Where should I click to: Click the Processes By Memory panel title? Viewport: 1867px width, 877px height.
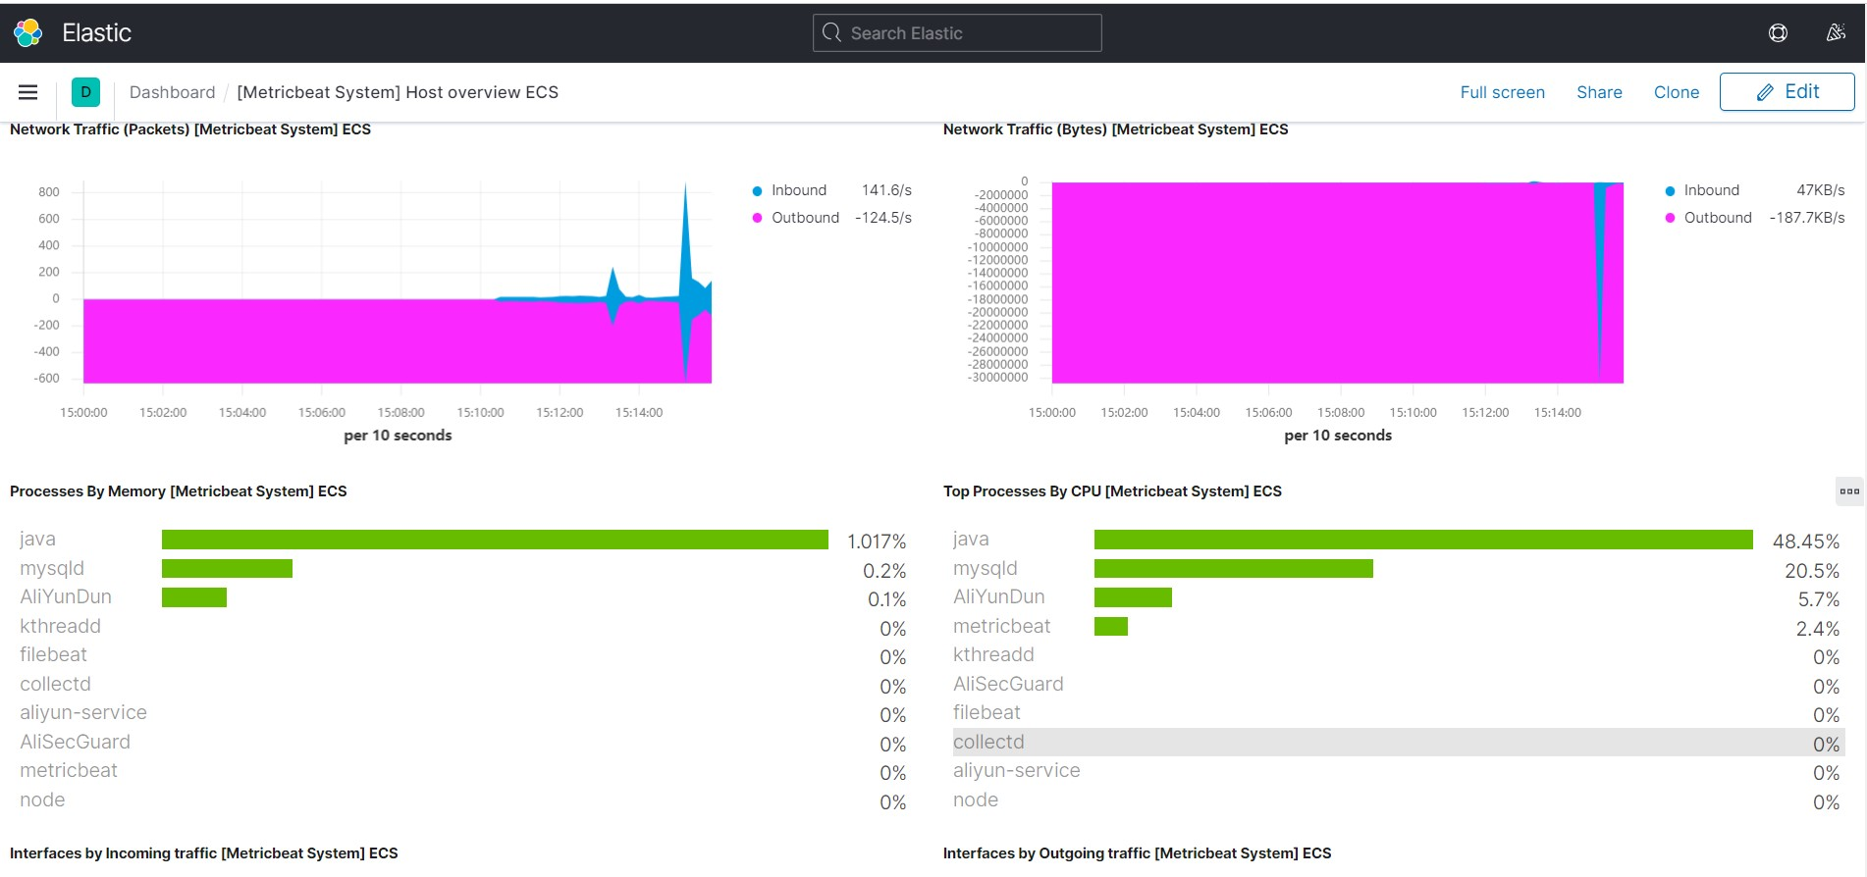179,491
